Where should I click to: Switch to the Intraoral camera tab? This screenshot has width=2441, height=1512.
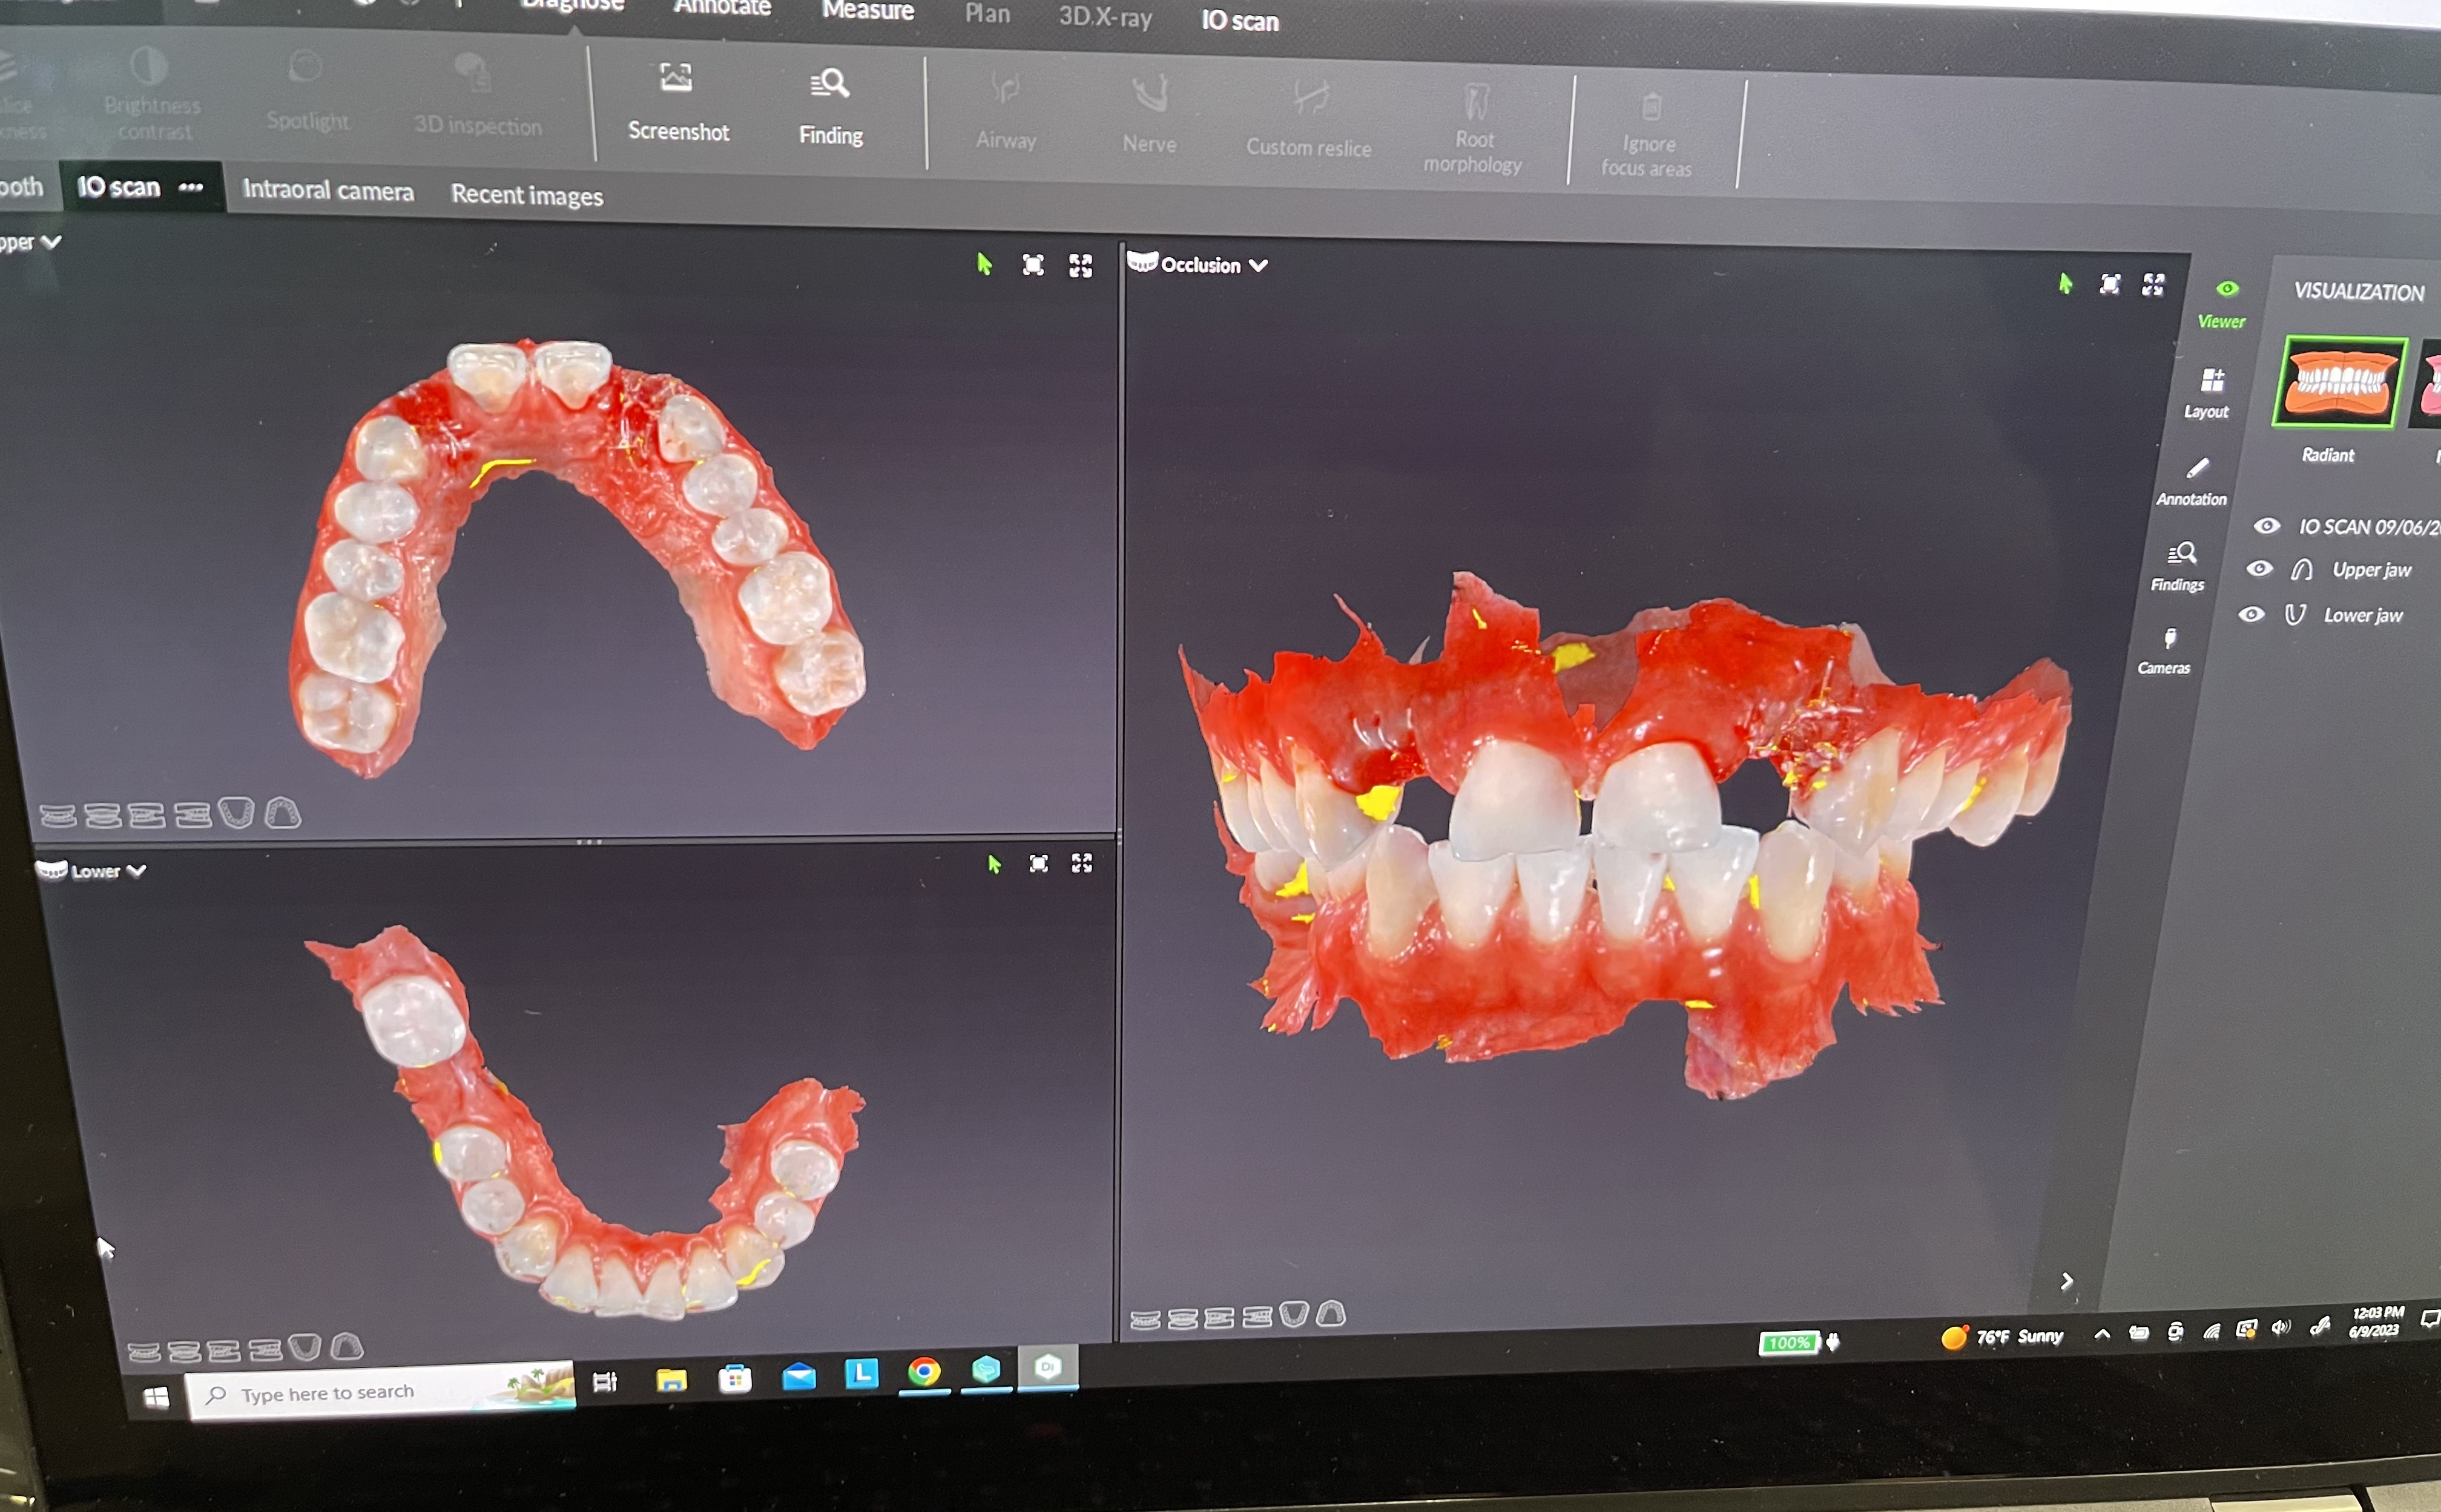tap(328, 190)
